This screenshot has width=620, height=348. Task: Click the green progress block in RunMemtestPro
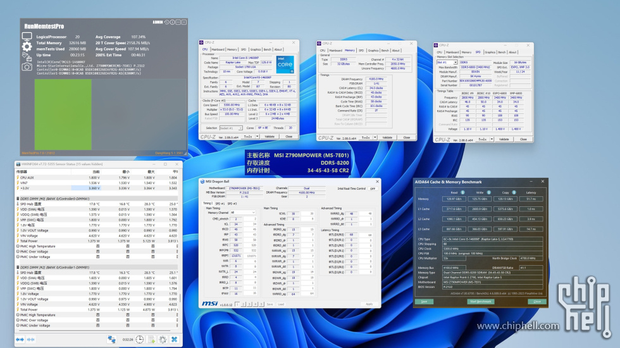coord(63,115)
